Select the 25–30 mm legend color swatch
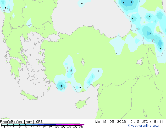 pyautogui.click(x=53, y=125)
